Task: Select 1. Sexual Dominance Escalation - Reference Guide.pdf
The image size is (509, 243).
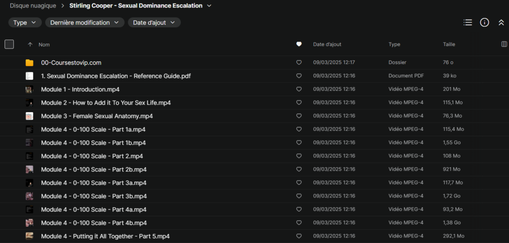Action: pyautogui.click(x=116, y=76)
